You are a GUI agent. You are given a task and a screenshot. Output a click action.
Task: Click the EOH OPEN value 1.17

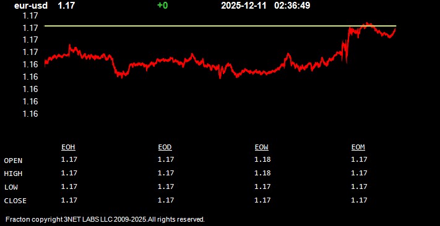pyautogui.click(x=69, y=160)
